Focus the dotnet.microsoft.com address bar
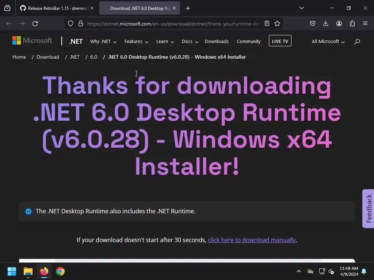The image size is (374, 280). click(x=173, y=24)
